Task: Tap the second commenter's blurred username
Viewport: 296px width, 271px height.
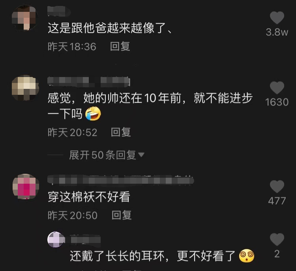Action: 89,82
